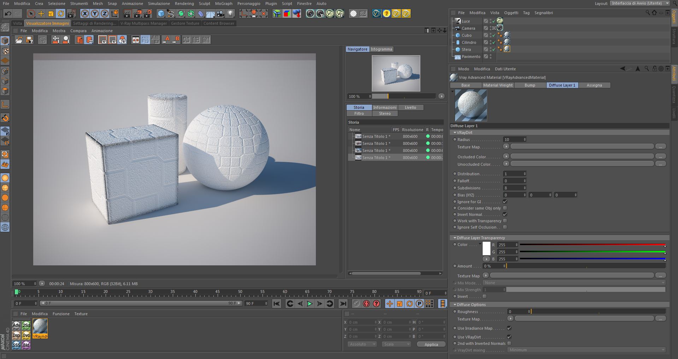678x359 pixels.
Task: Click the Applica button
Action: [431, 345]
